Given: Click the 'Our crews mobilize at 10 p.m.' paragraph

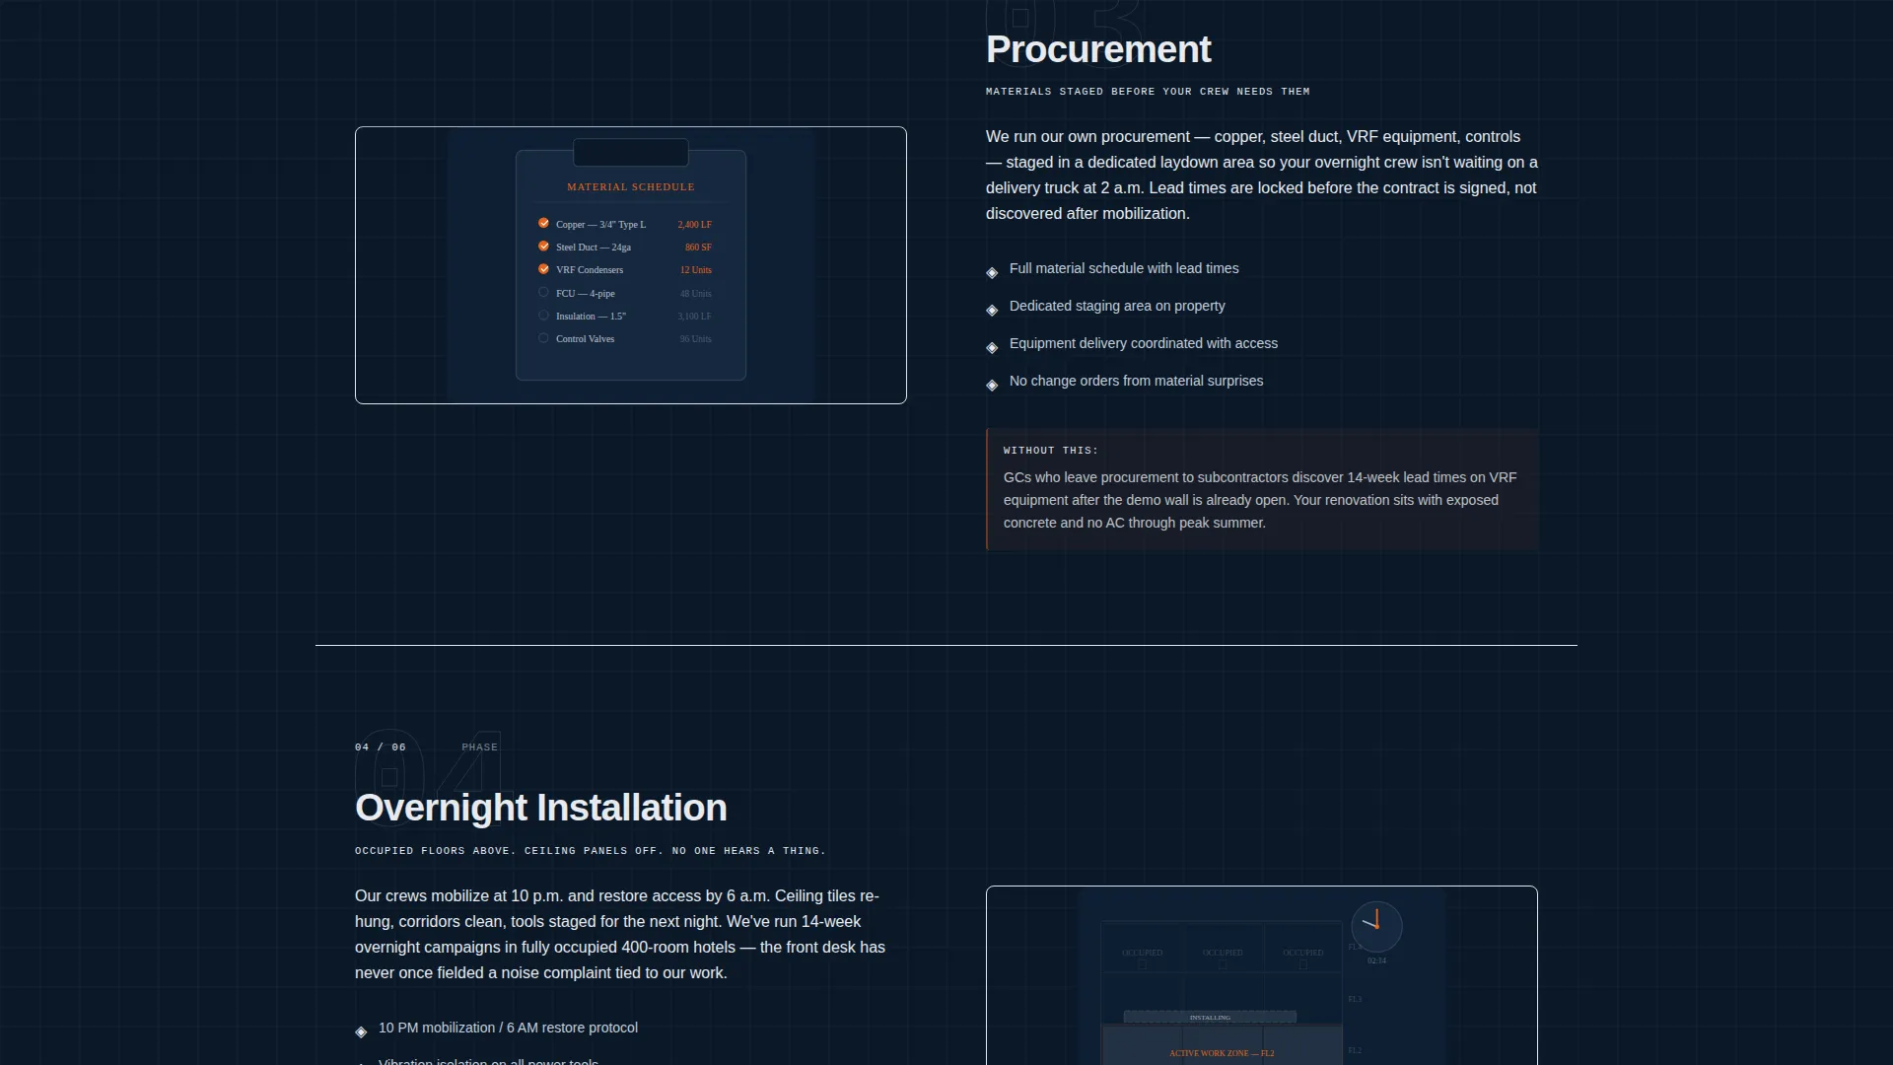Looking at the screenshot, I should click(620, 934).
